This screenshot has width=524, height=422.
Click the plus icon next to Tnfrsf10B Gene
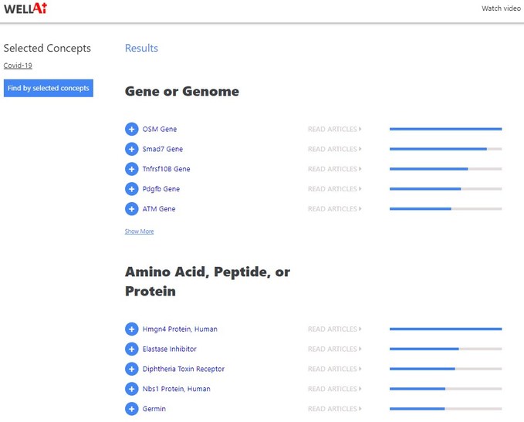(131, 169)
